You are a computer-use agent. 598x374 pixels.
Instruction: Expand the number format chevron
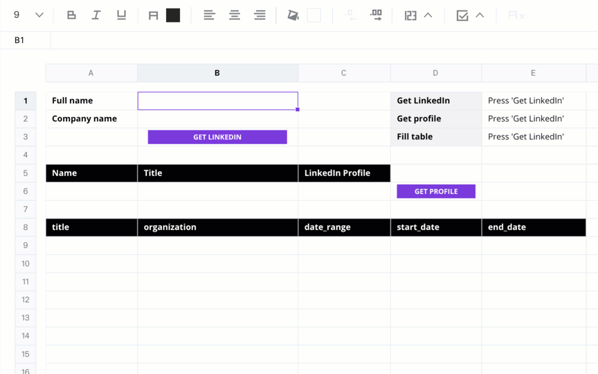[428, 15]
